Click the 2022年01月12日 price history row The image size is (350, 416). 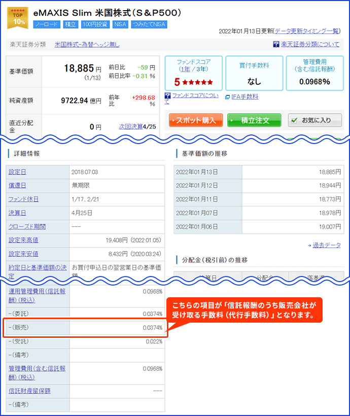tap(259, 186)
